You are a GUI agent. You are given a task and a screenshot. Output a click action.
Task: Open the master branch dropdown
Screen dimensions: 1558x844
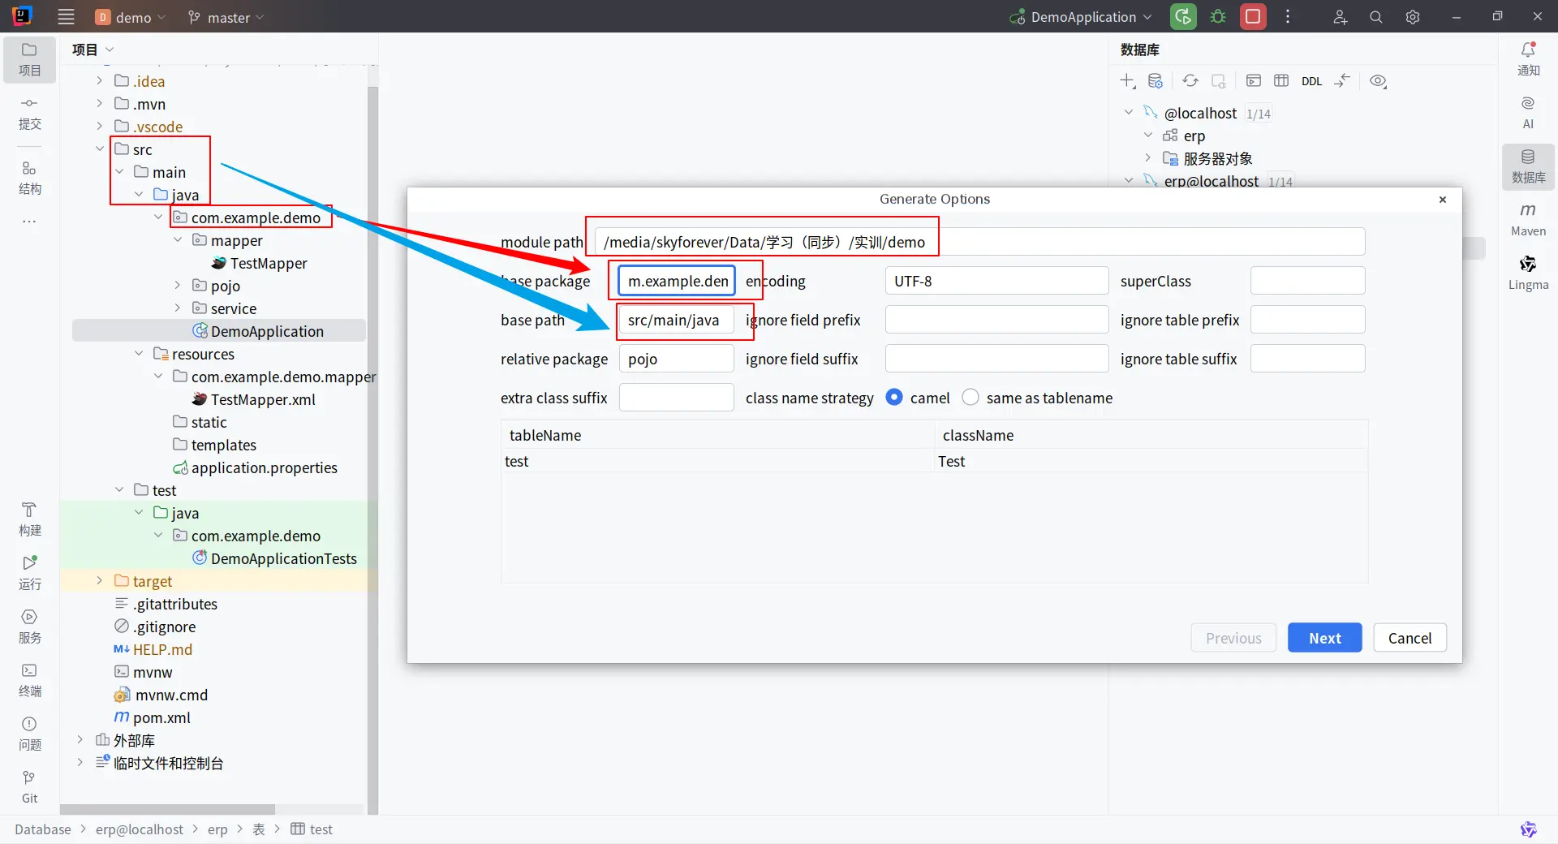tap(226, 17)
